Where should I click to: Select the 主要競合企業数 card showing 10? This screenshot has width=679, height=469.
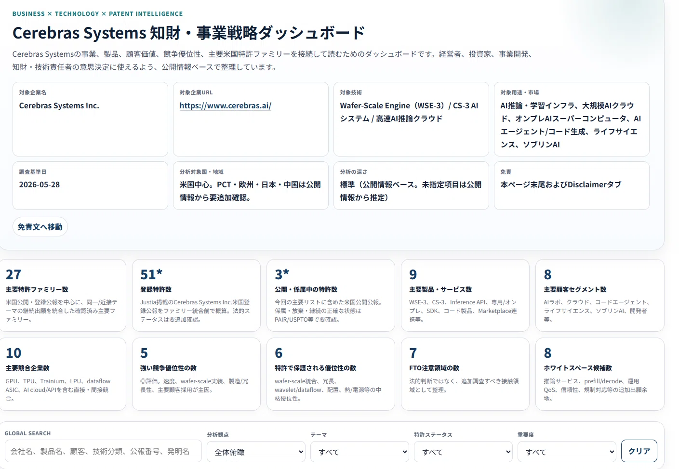(x=63, y=374)
